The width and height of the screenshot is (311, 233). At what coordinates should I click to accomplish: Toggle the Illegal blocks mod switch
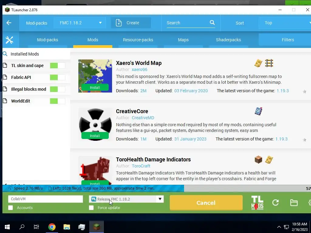pyautogui.click(x=57, y=89)
